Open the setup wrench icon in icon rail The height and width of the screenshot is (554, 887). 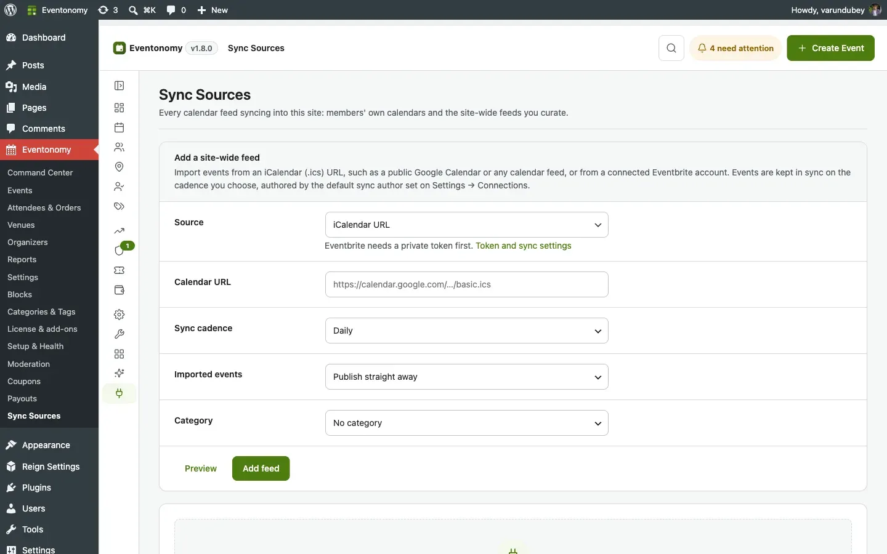pos(119,334)
